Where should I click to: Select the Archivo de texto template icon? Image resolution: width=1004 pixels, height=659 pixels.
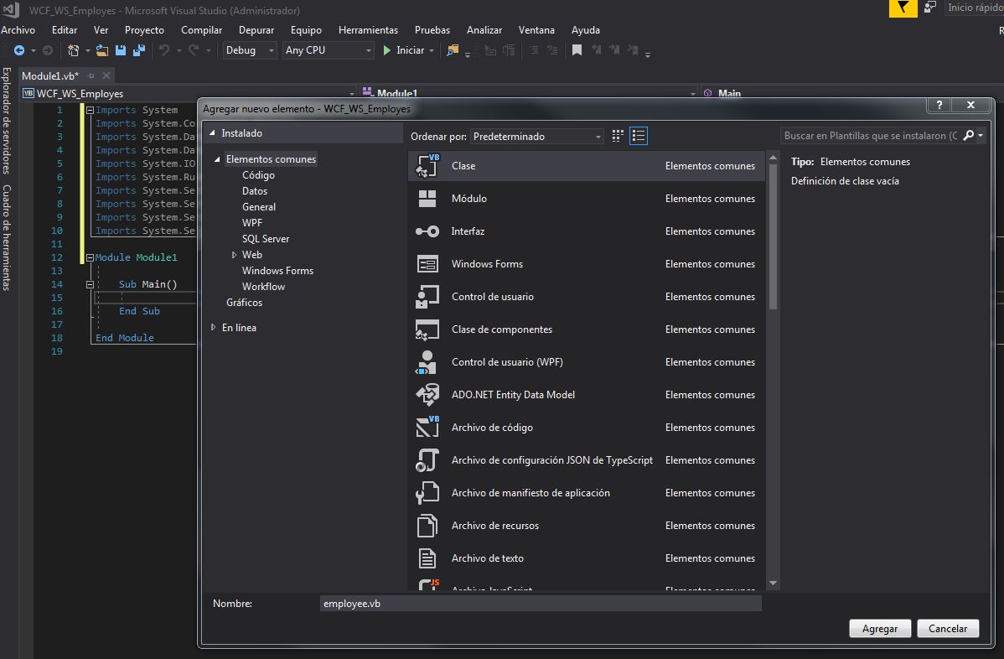pyautogui.click(x=427, y=558)
